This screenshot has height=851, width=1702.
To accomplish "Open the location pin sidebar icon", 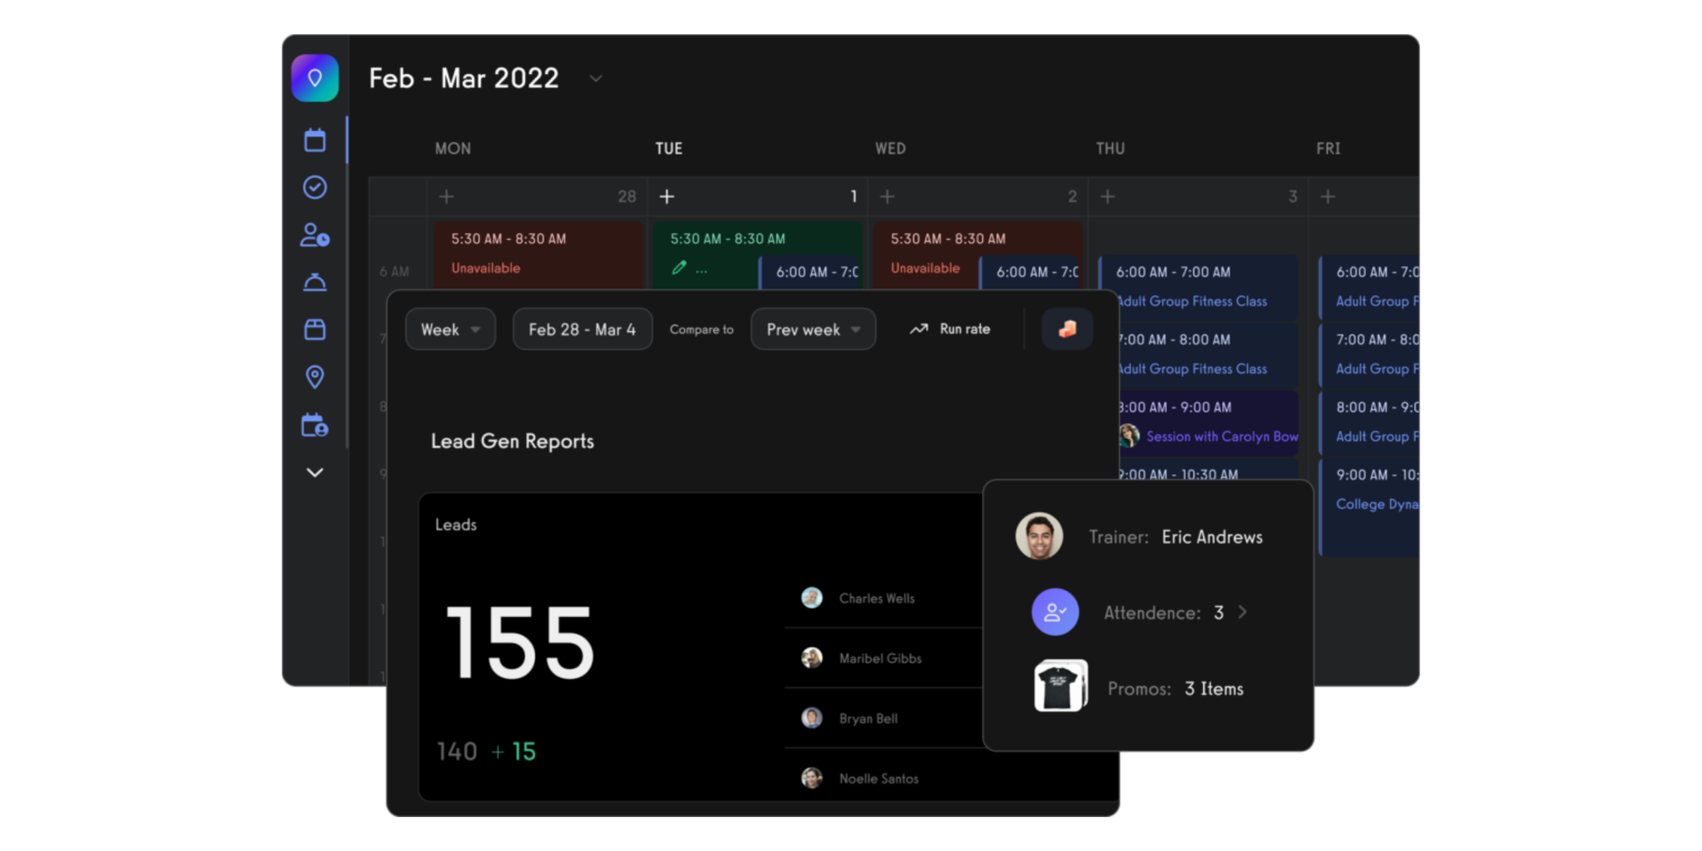I will coord(315,377).
